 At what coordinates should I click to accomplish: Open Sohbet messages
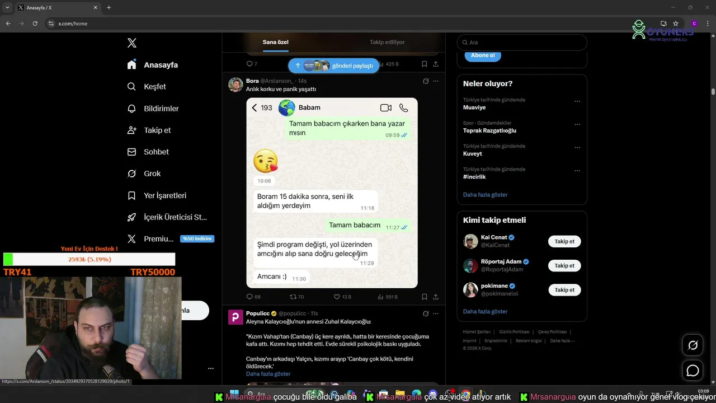[x=148, y=152]
